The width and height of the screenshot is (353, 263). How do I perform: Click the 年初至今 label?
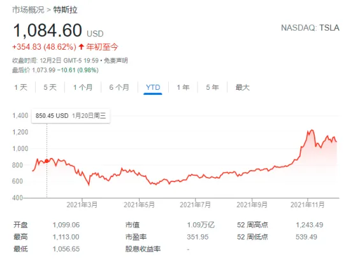102,47
